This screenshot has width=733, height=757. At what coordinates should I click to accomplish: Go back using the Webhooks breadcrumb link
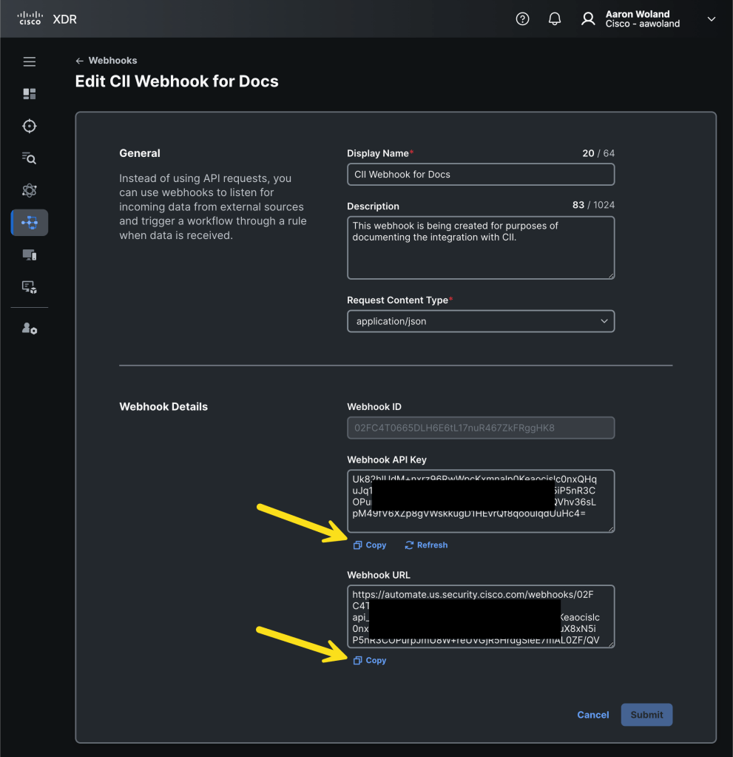click(107, 60)
